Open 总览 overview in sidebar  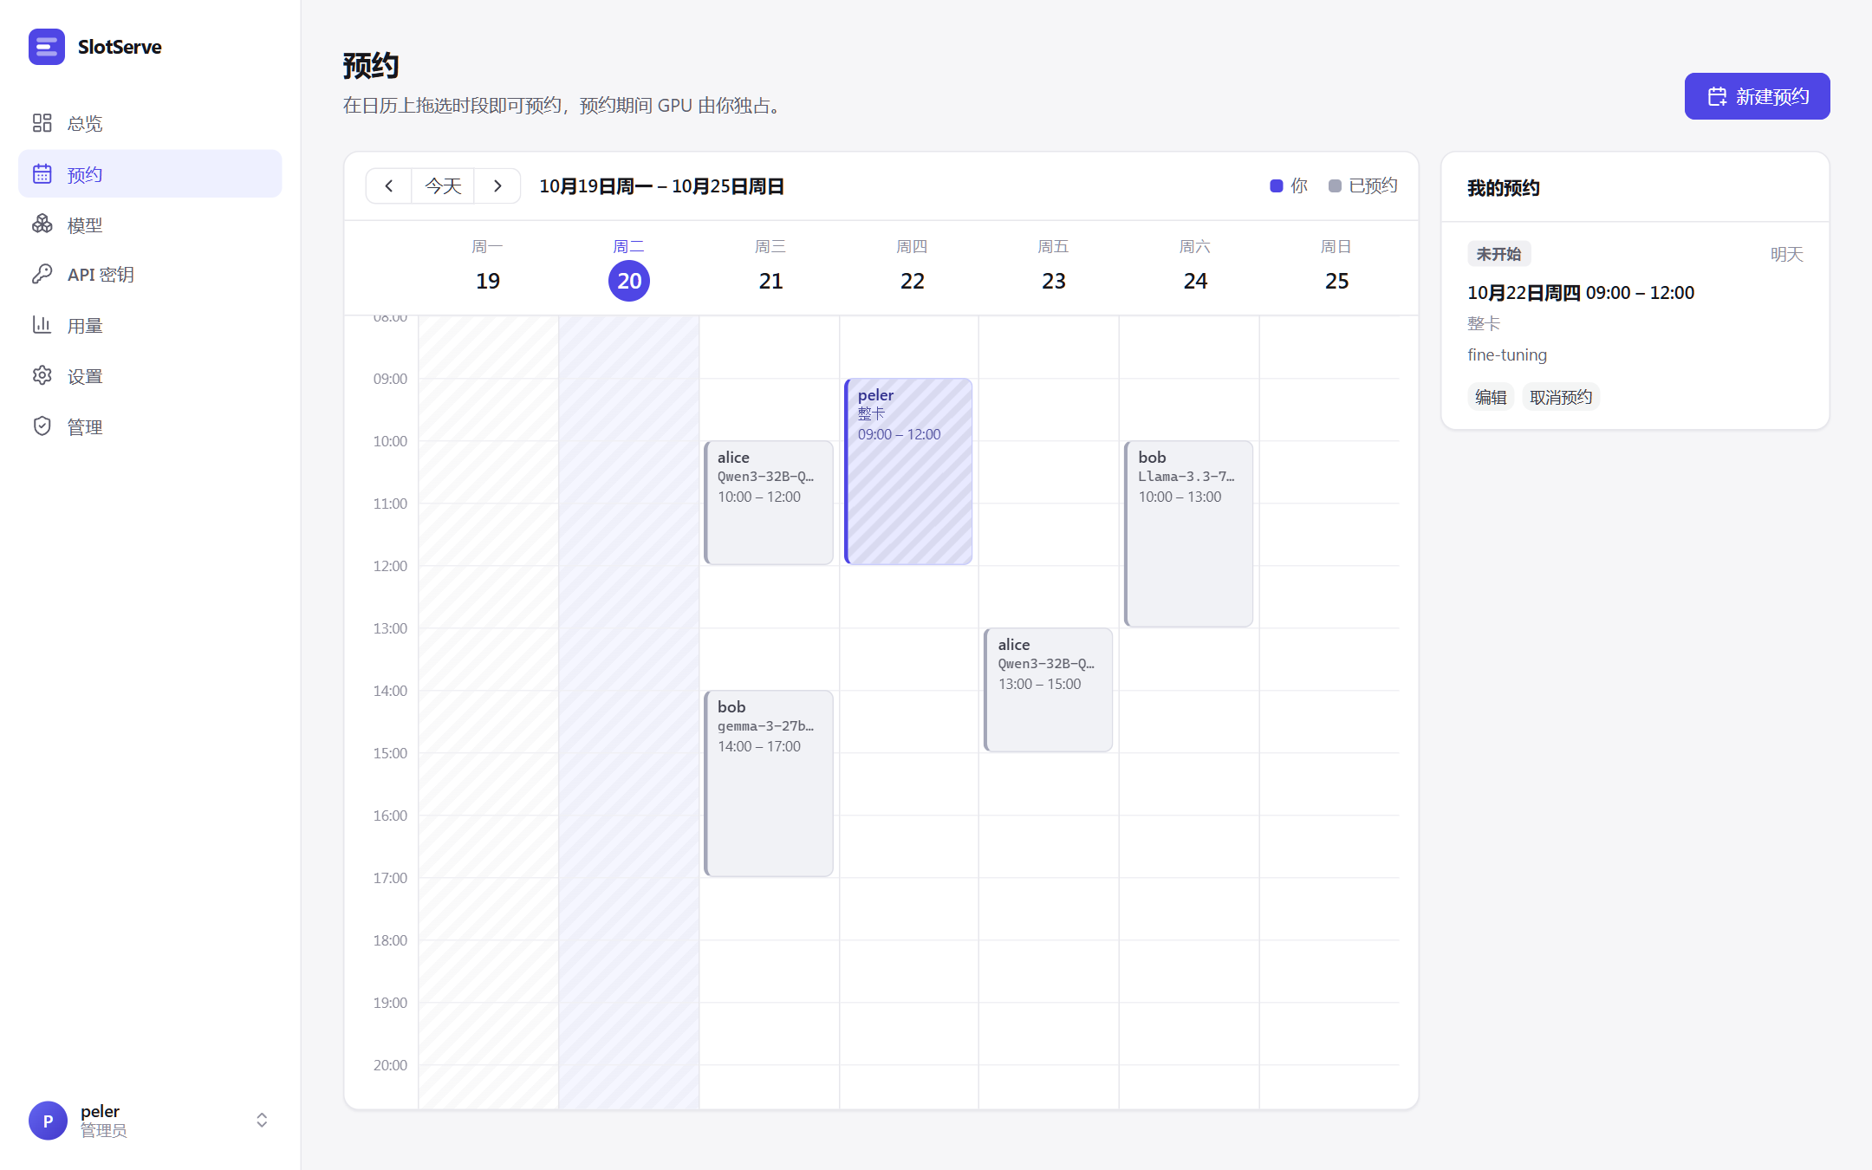click(x=150, y=123)
